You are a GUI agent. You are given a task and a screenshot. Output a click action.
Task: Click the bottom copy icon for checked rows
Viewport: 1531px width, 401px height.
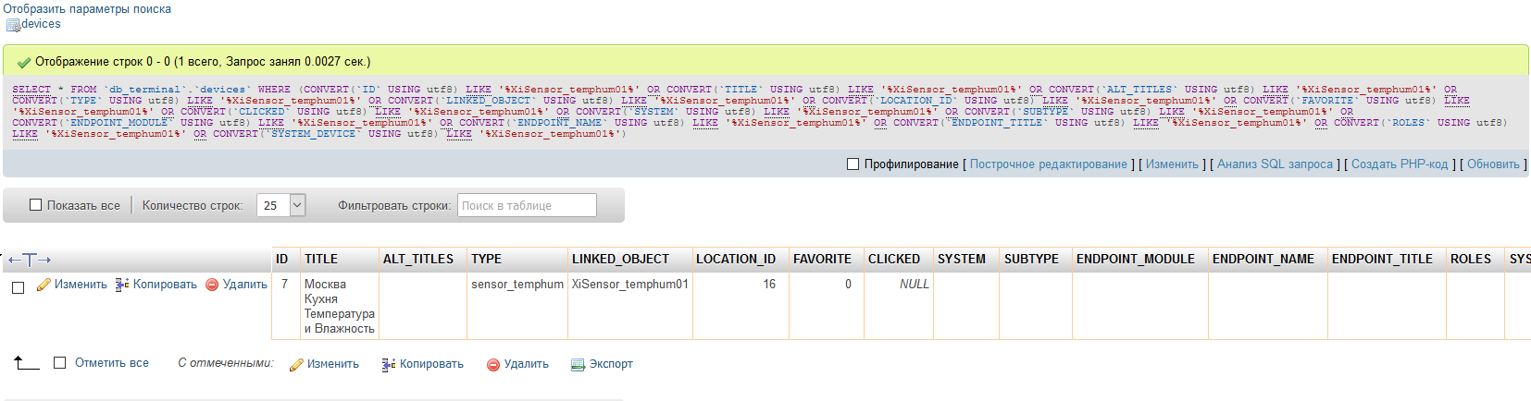point(389,365)
